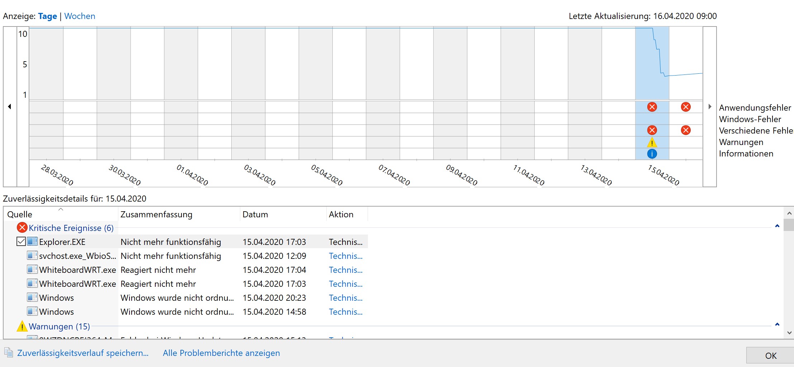Click application error icon on 16.04.2020 column

pos(686,107)
